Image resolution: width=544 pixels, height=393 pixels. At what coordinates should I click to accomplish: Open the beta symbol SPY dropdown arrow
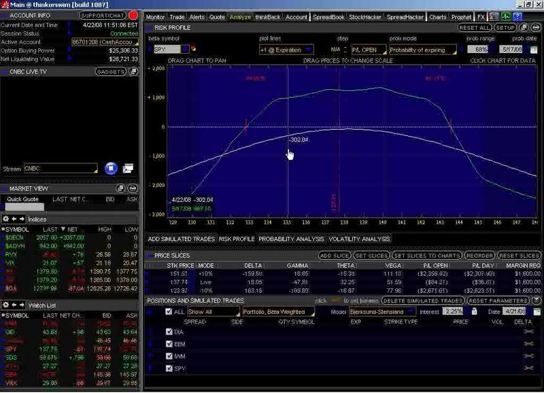[185, 49]
